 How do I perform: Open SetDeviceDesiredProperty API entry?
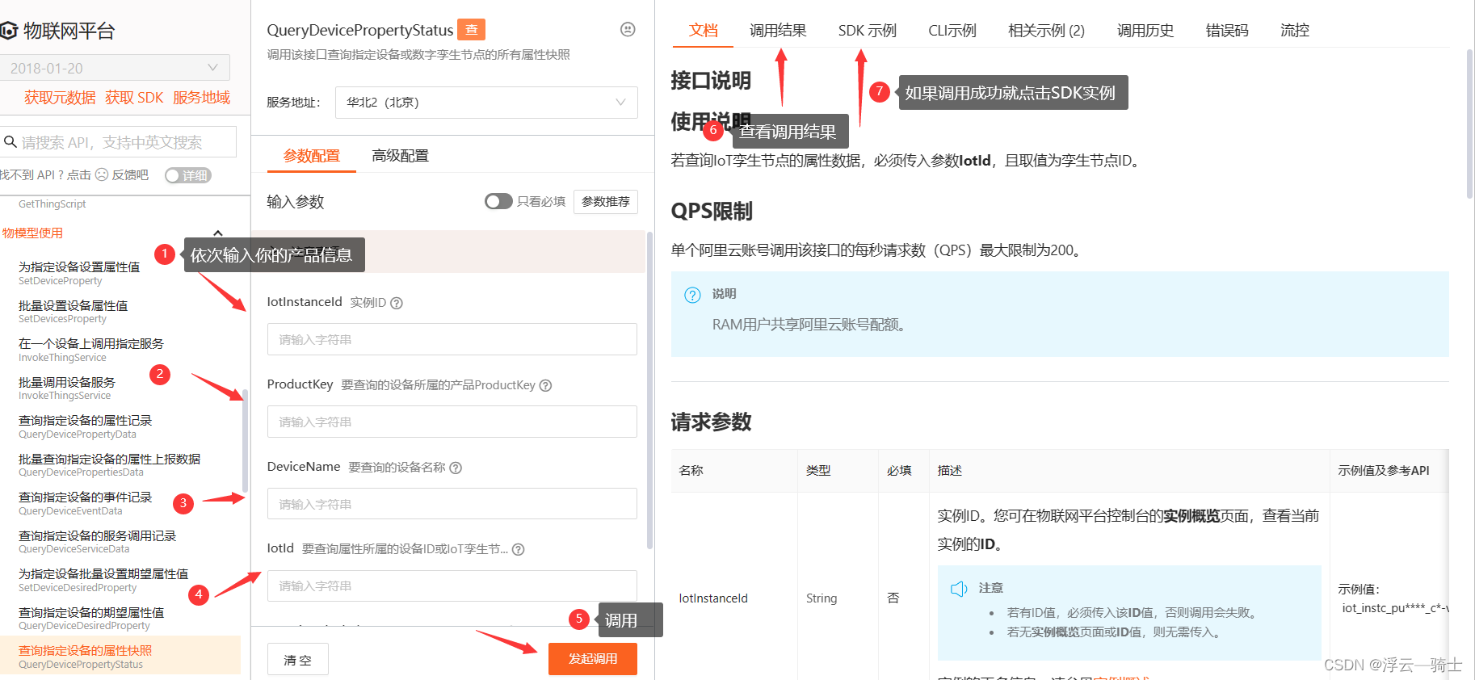click(x=103, y=580)
